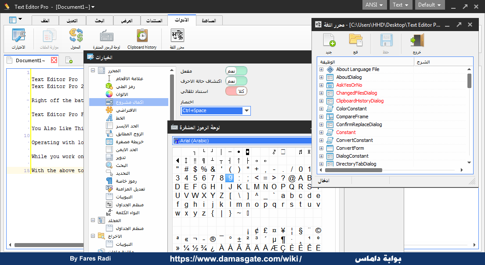485x265 pixels.
Task: Select الافتراضى defaults item in options tree
Action: (x=126, y=110)
